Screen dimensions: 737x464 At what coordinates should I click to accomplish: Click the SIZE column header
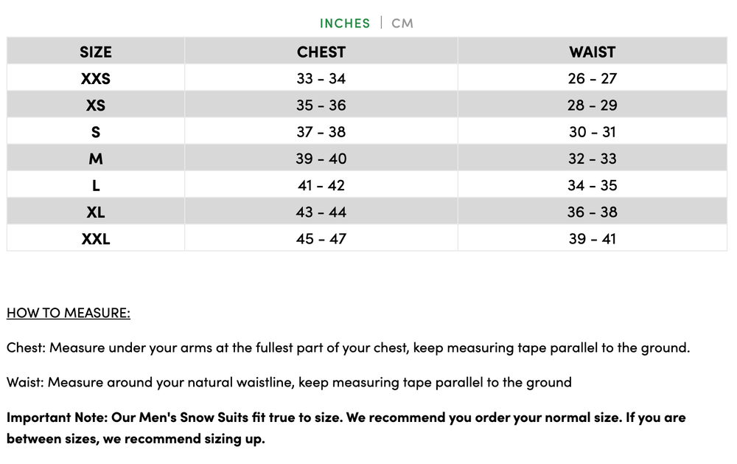95,52
